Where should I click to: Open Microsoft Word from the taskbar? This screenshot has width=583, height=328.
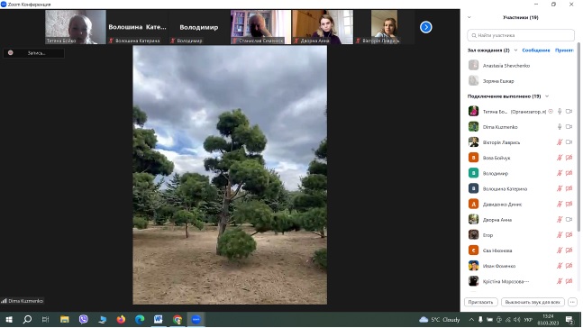[x=159, y=320]
